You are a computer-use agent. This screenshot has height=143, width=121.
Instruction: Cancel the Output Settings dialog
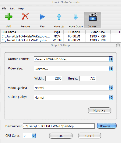coord(90,136)
